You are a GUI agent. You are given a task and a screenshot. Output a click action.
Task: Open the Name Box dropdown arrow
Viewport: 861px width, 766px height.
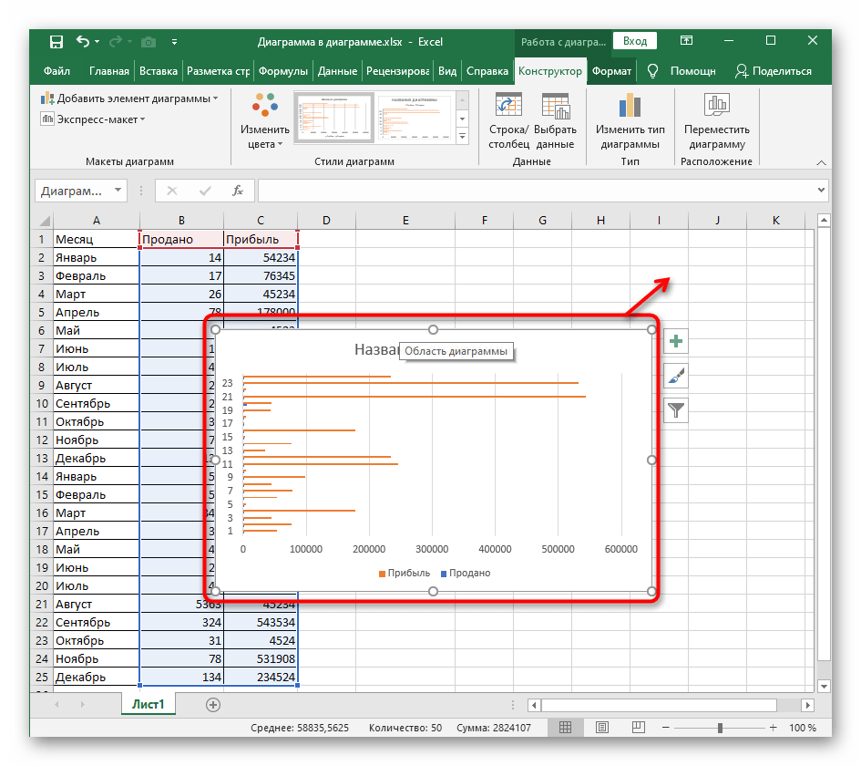point(118,190)
